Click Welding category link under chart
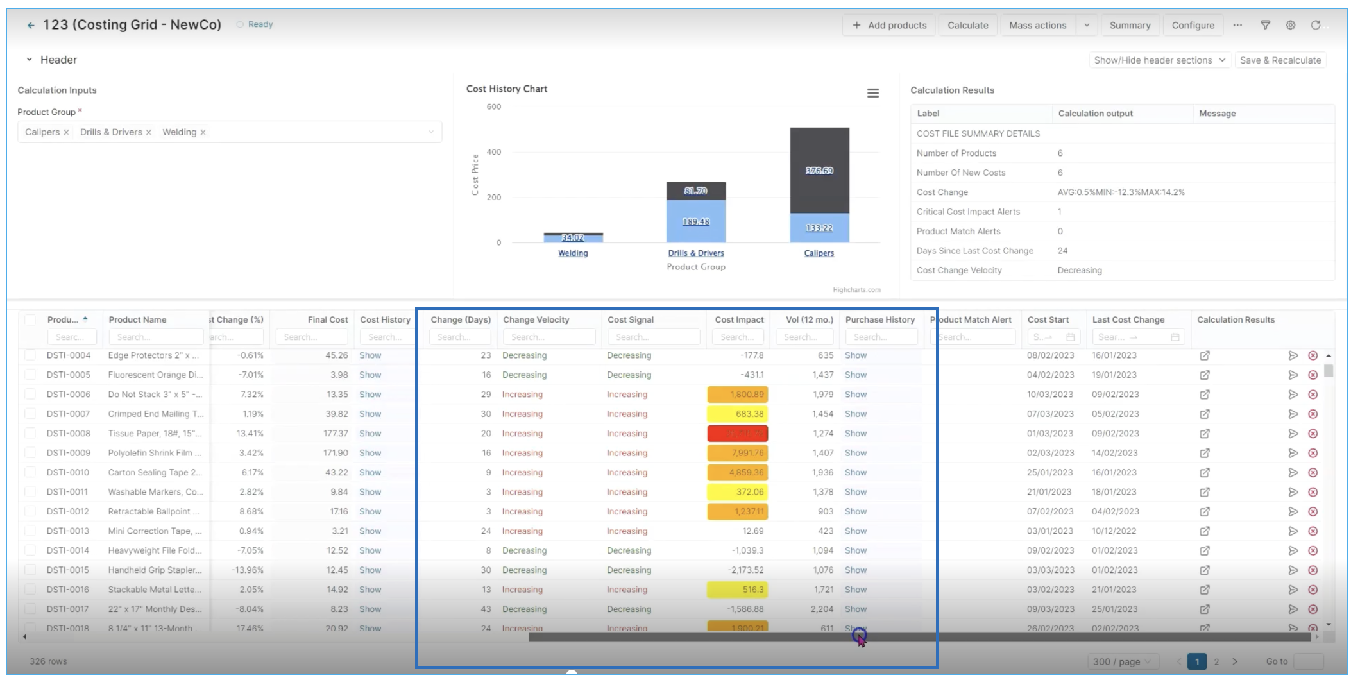Image resolution: width=1351 pixels, height=680 pixels. [x=573, y=253]
